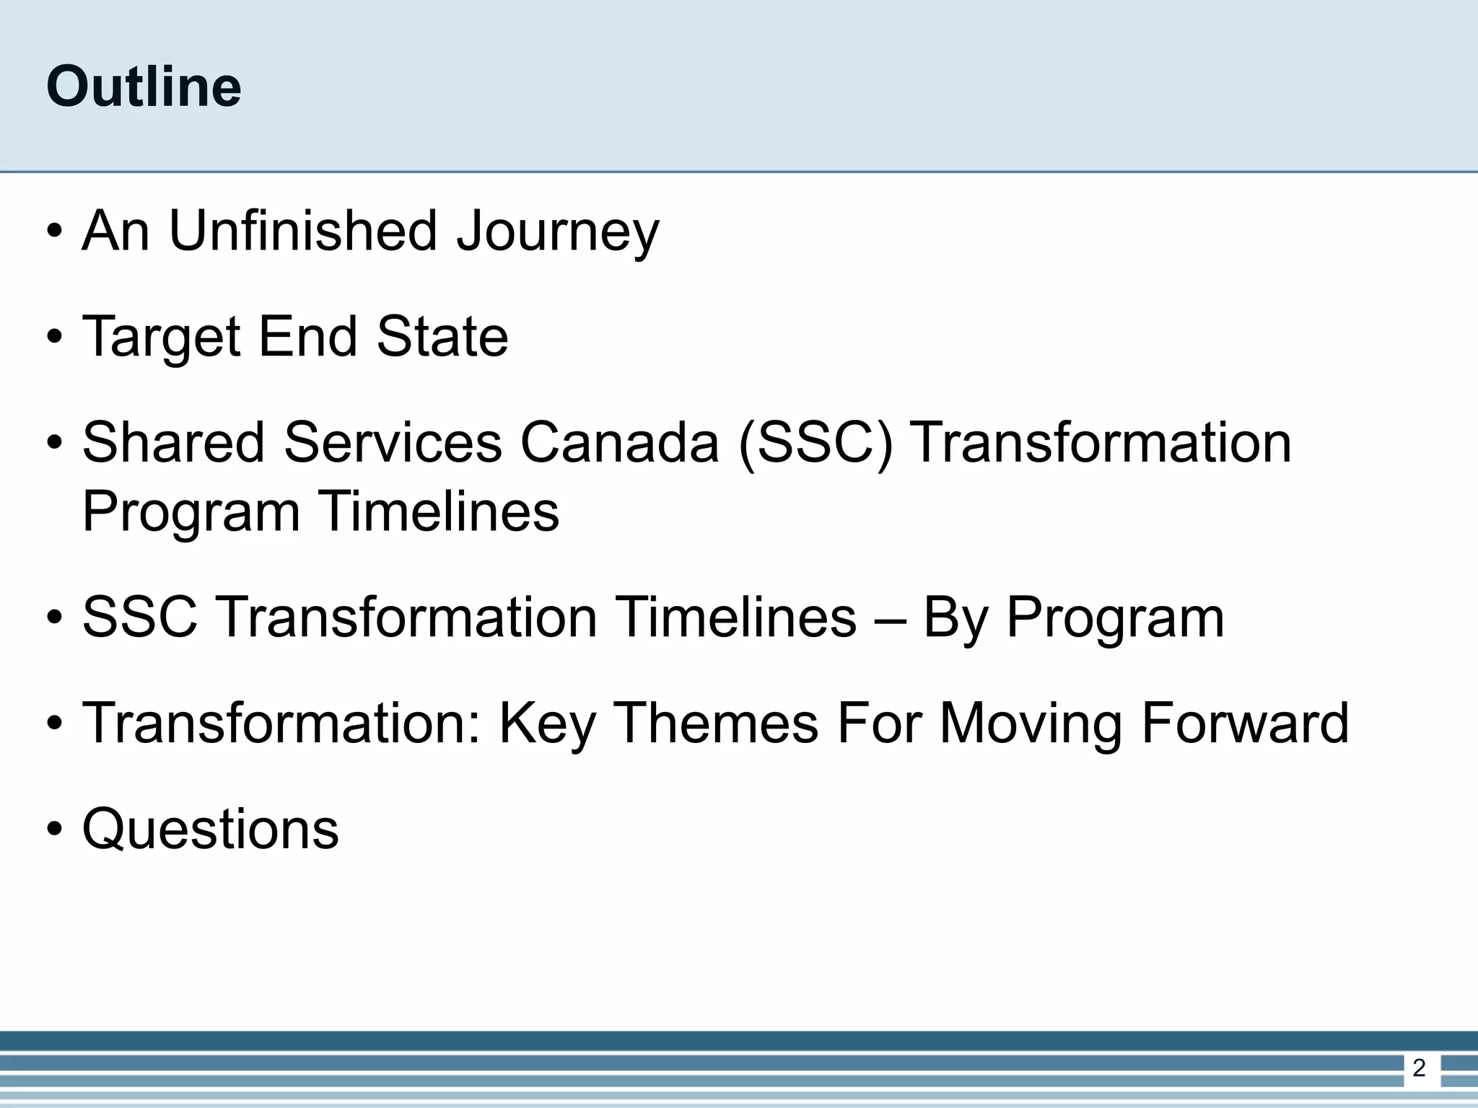1478x1108 pixels.
Task: Click the "Program Timelines" wrapped line
Action: pyautogui.click(x=320, y=513)
